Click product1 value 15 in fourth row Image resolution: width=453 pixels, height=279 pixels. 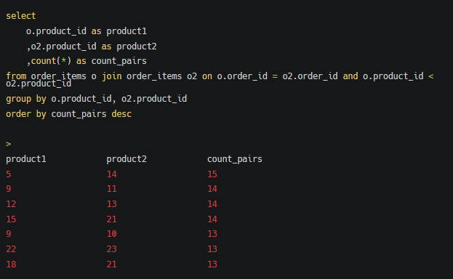11,219
